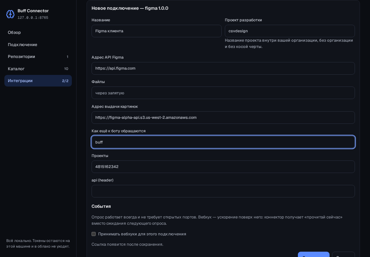This screenshot has height=257, width=370.
Task: Enable Принимать вебхуки для этого подключения checkbox
Action: click(x=94, y=234)
